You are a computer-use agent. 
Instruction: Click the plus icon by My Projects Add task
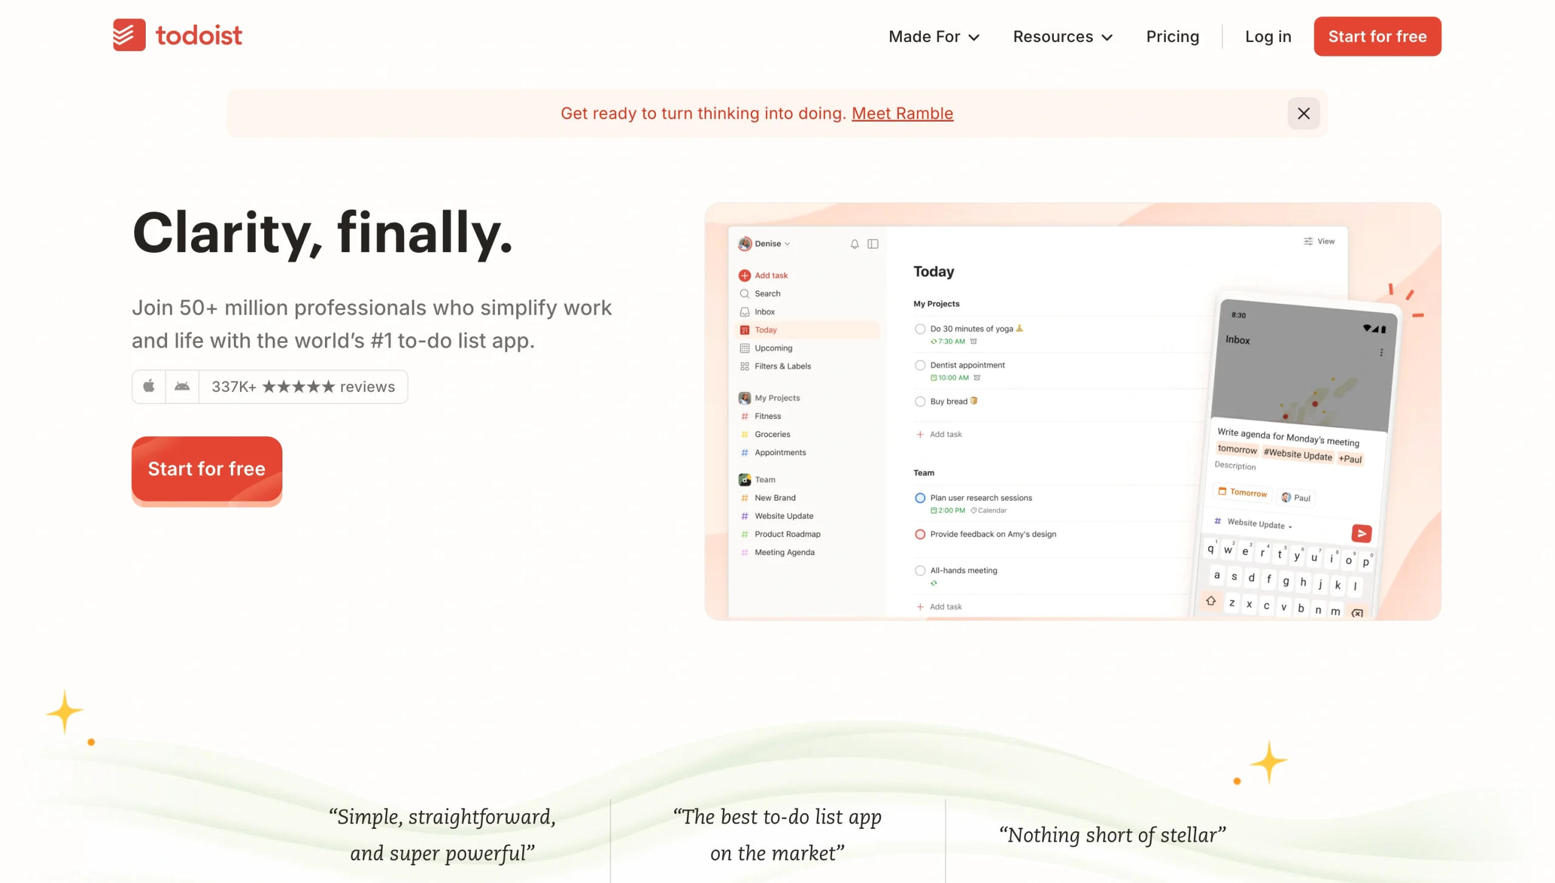(920, 435)
